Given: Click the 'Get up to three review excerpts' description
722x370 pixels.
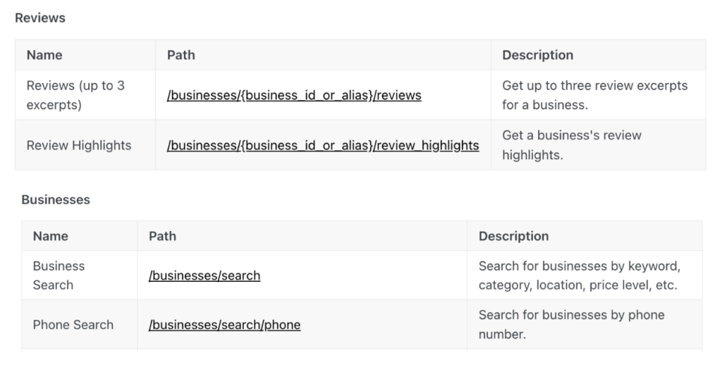Looking at the screenshot, I should 594,95.
